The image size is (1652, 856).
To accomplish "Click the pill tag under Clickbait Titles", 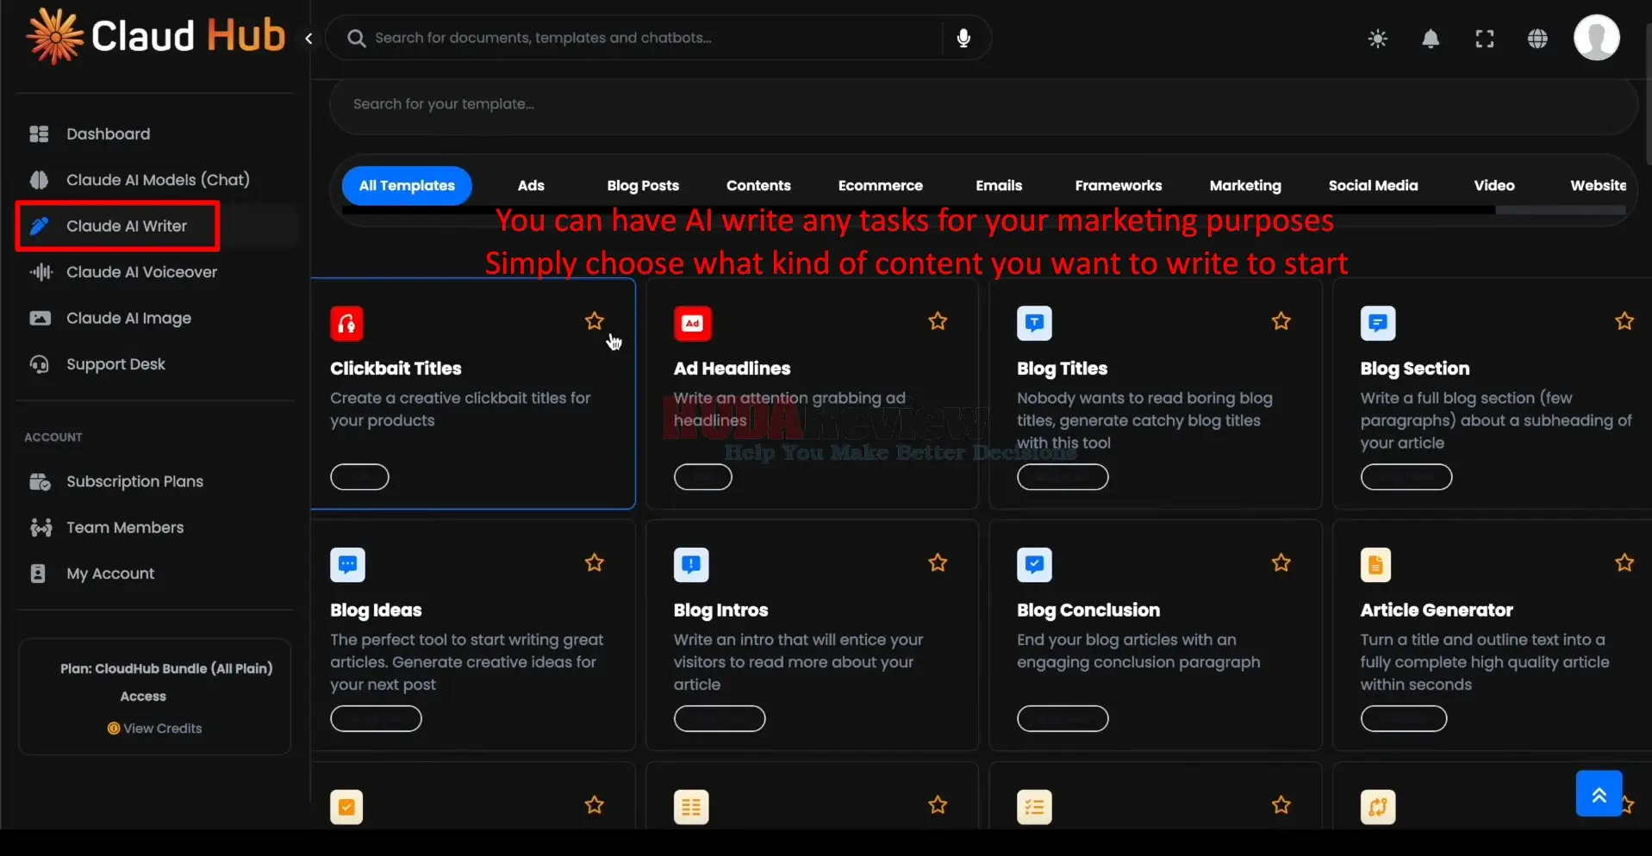I will coord(359,477).
